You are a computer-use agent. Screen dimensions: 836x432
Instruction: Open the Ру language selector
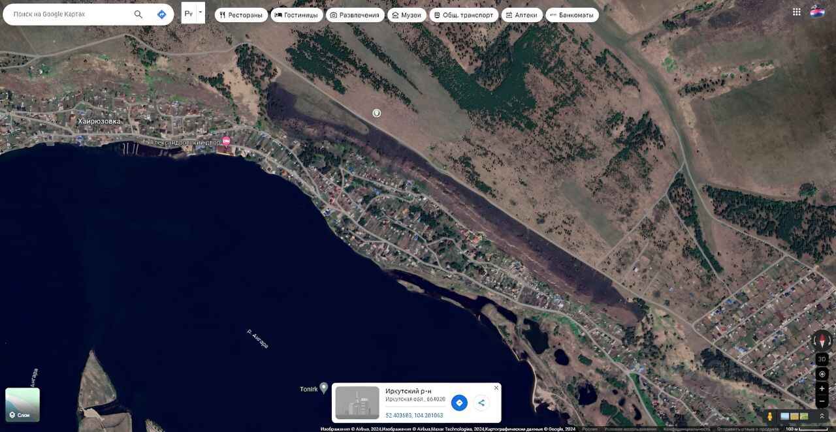[189, 13]
